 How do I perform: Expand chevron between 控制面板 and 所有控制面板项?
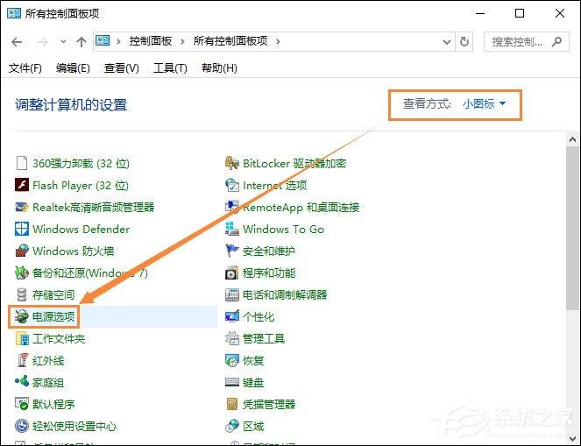click(x=182, y=41)
